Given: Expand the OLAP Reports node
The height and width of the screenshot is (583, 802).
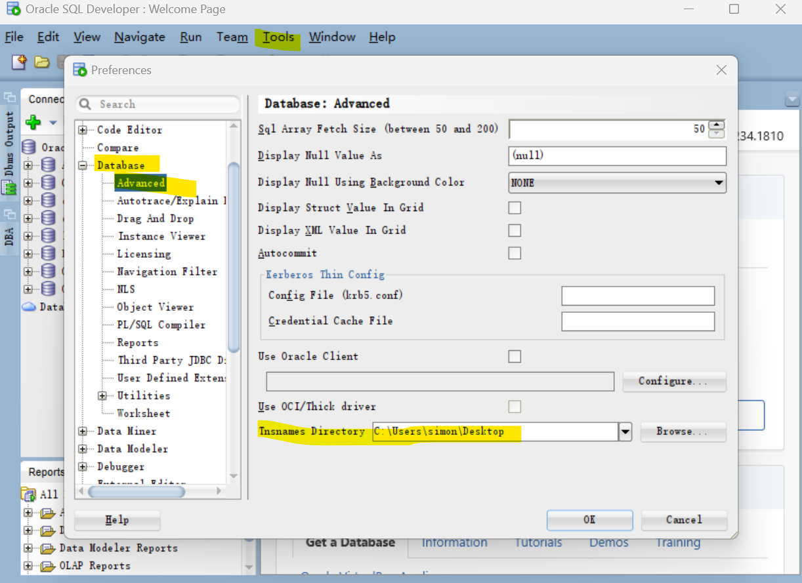Looking at the screenshot, I should 28,566.
